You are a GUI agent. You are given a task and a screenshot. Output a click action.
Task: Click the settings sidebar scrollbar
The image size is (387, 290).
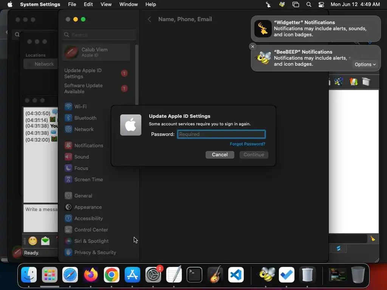[136, 75]
